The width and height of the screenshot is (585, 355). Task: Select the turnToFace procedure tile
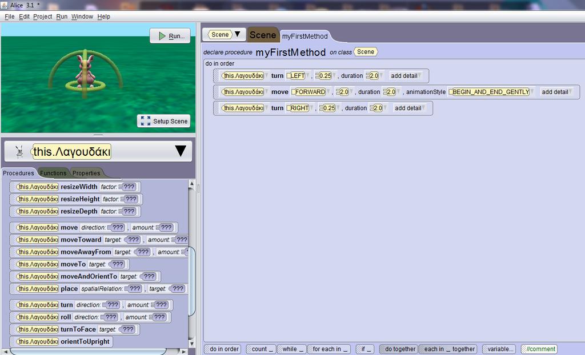click(75, 330)
